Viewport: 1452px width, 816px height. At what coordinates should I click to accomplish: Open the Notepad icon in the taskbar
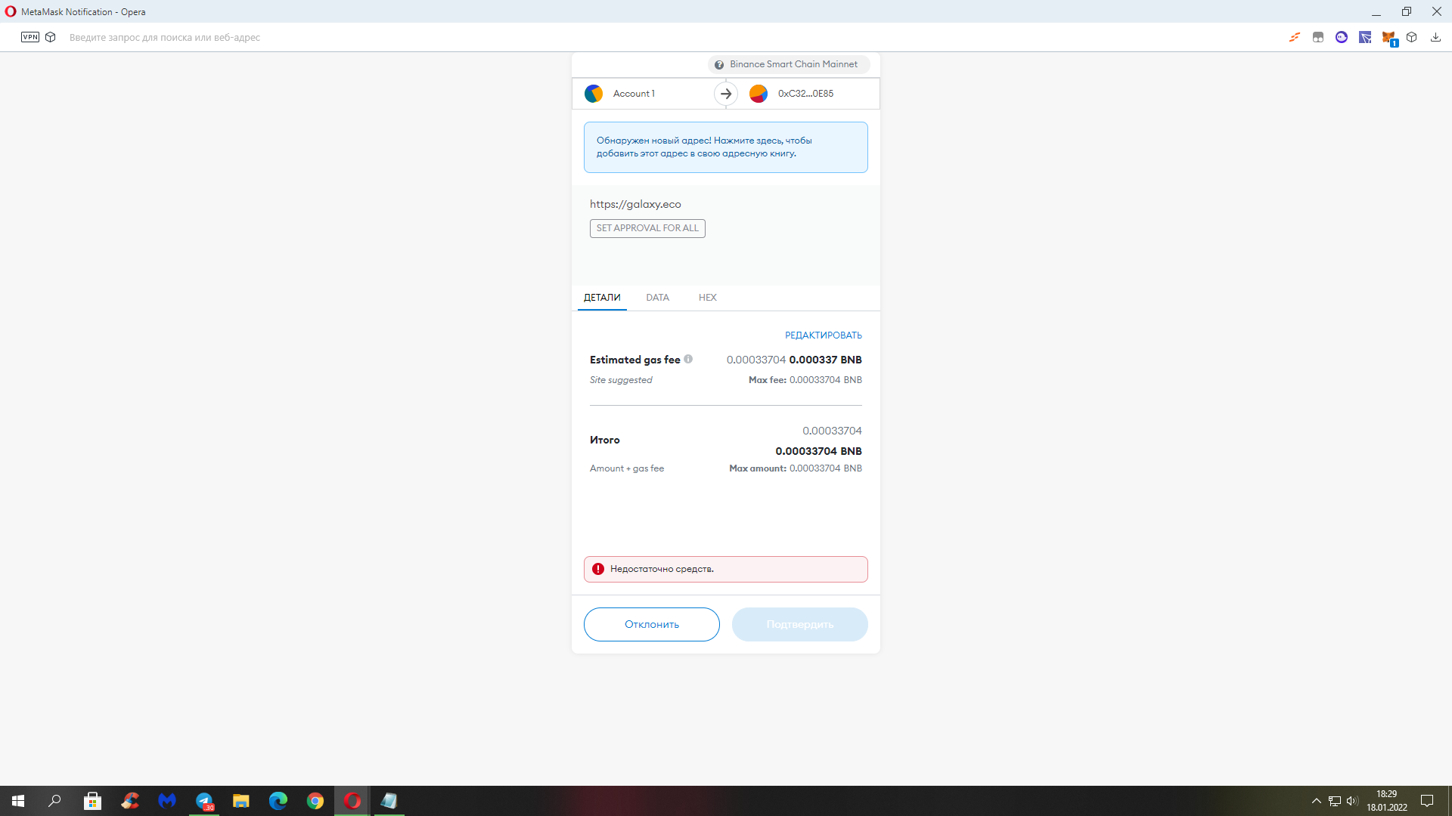click(x=389, y=801)
